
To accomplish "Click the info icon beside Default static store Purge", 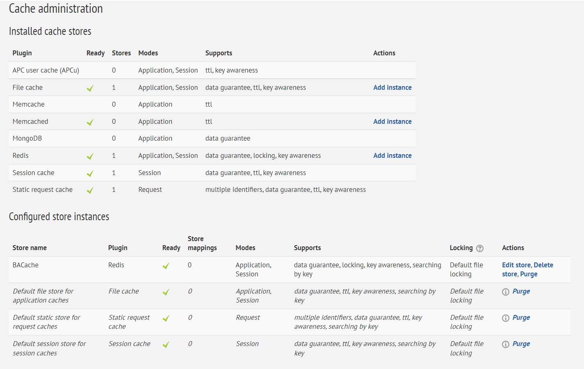I will 505,317.
